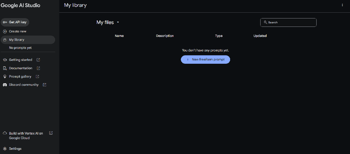This screenshot has height=154, width=350.
Task: Click the plus circle icon for Create new
Action: (5, 31)
